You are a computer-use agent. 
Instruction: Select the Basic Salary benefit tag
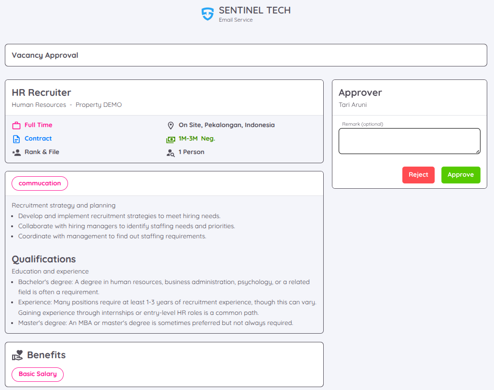38,374
